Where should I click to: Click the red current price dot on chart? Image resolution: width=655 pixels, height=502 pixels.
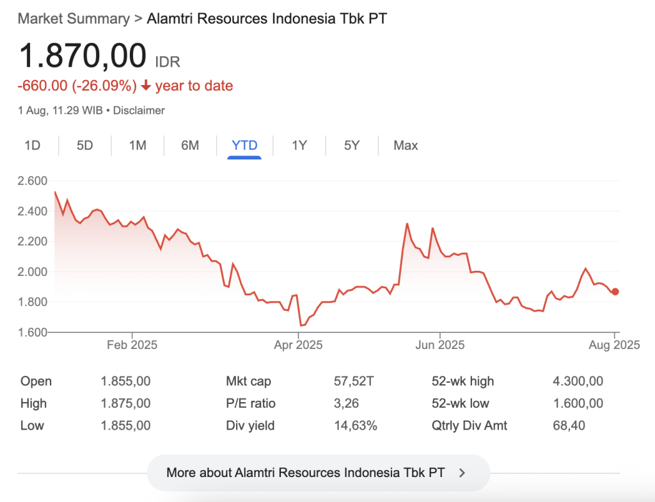(x=615, y=291)
